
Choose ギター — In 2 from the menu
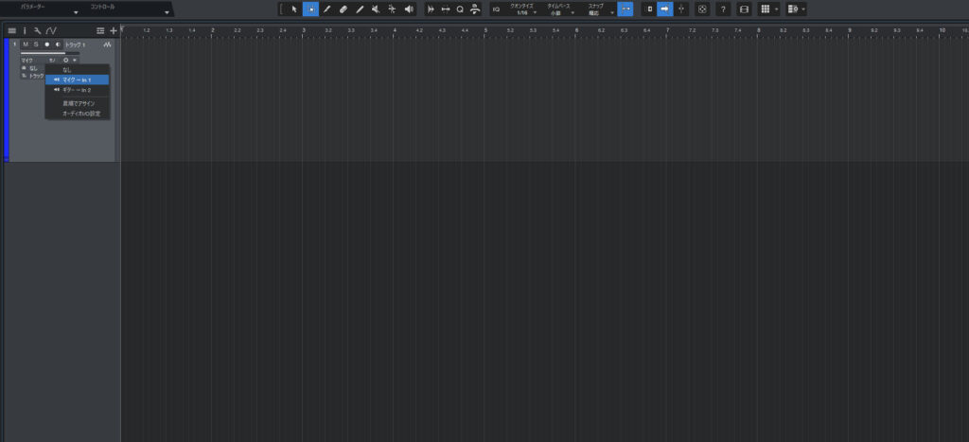click(x=77, y=90)
